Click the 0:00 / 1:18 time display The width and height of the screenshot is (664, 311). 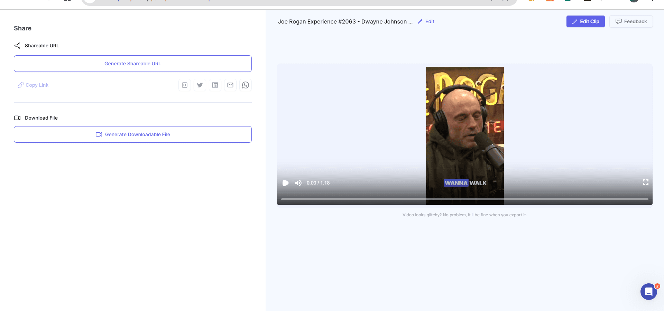pyautogui.click(x=318, y=183)
